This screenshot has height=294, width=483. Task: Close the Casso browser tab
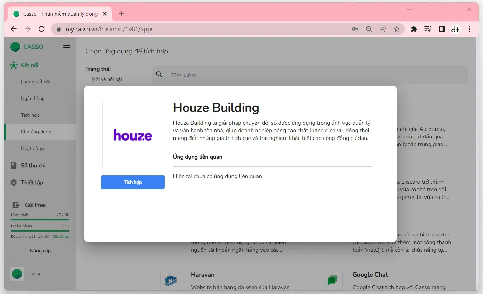[105, 14]
